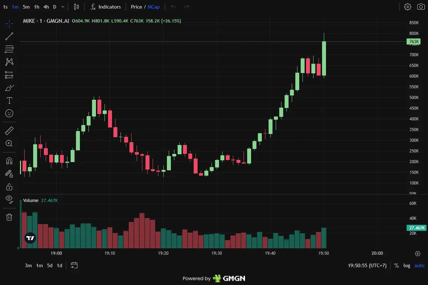Select the crosshair cursor tool
This screenshot has height=285, width=428.
coord(9,24)
